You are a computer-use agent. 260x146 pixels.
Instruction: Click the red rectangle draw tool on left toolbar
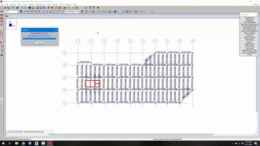click(x=2, y=32)
